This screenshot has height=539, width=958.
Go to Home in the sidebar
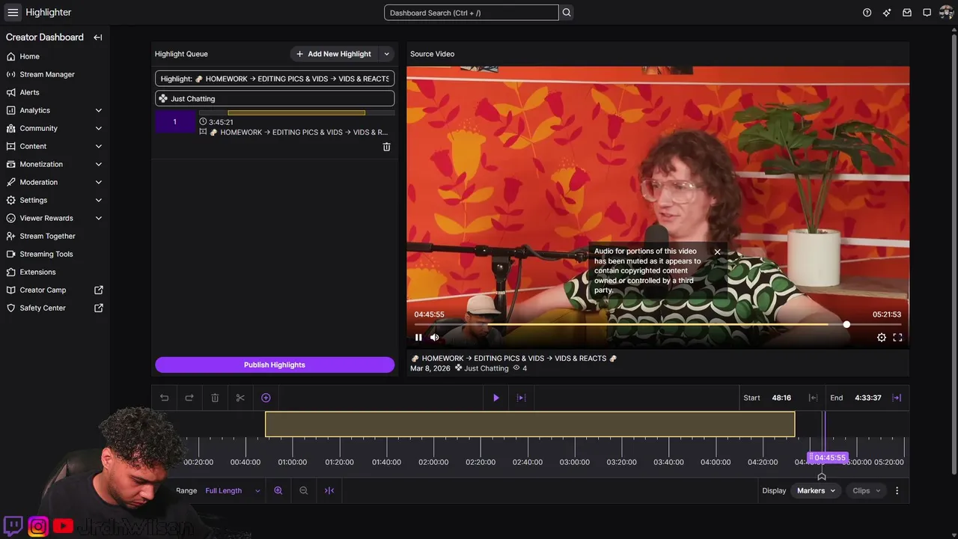click(29, 56)
